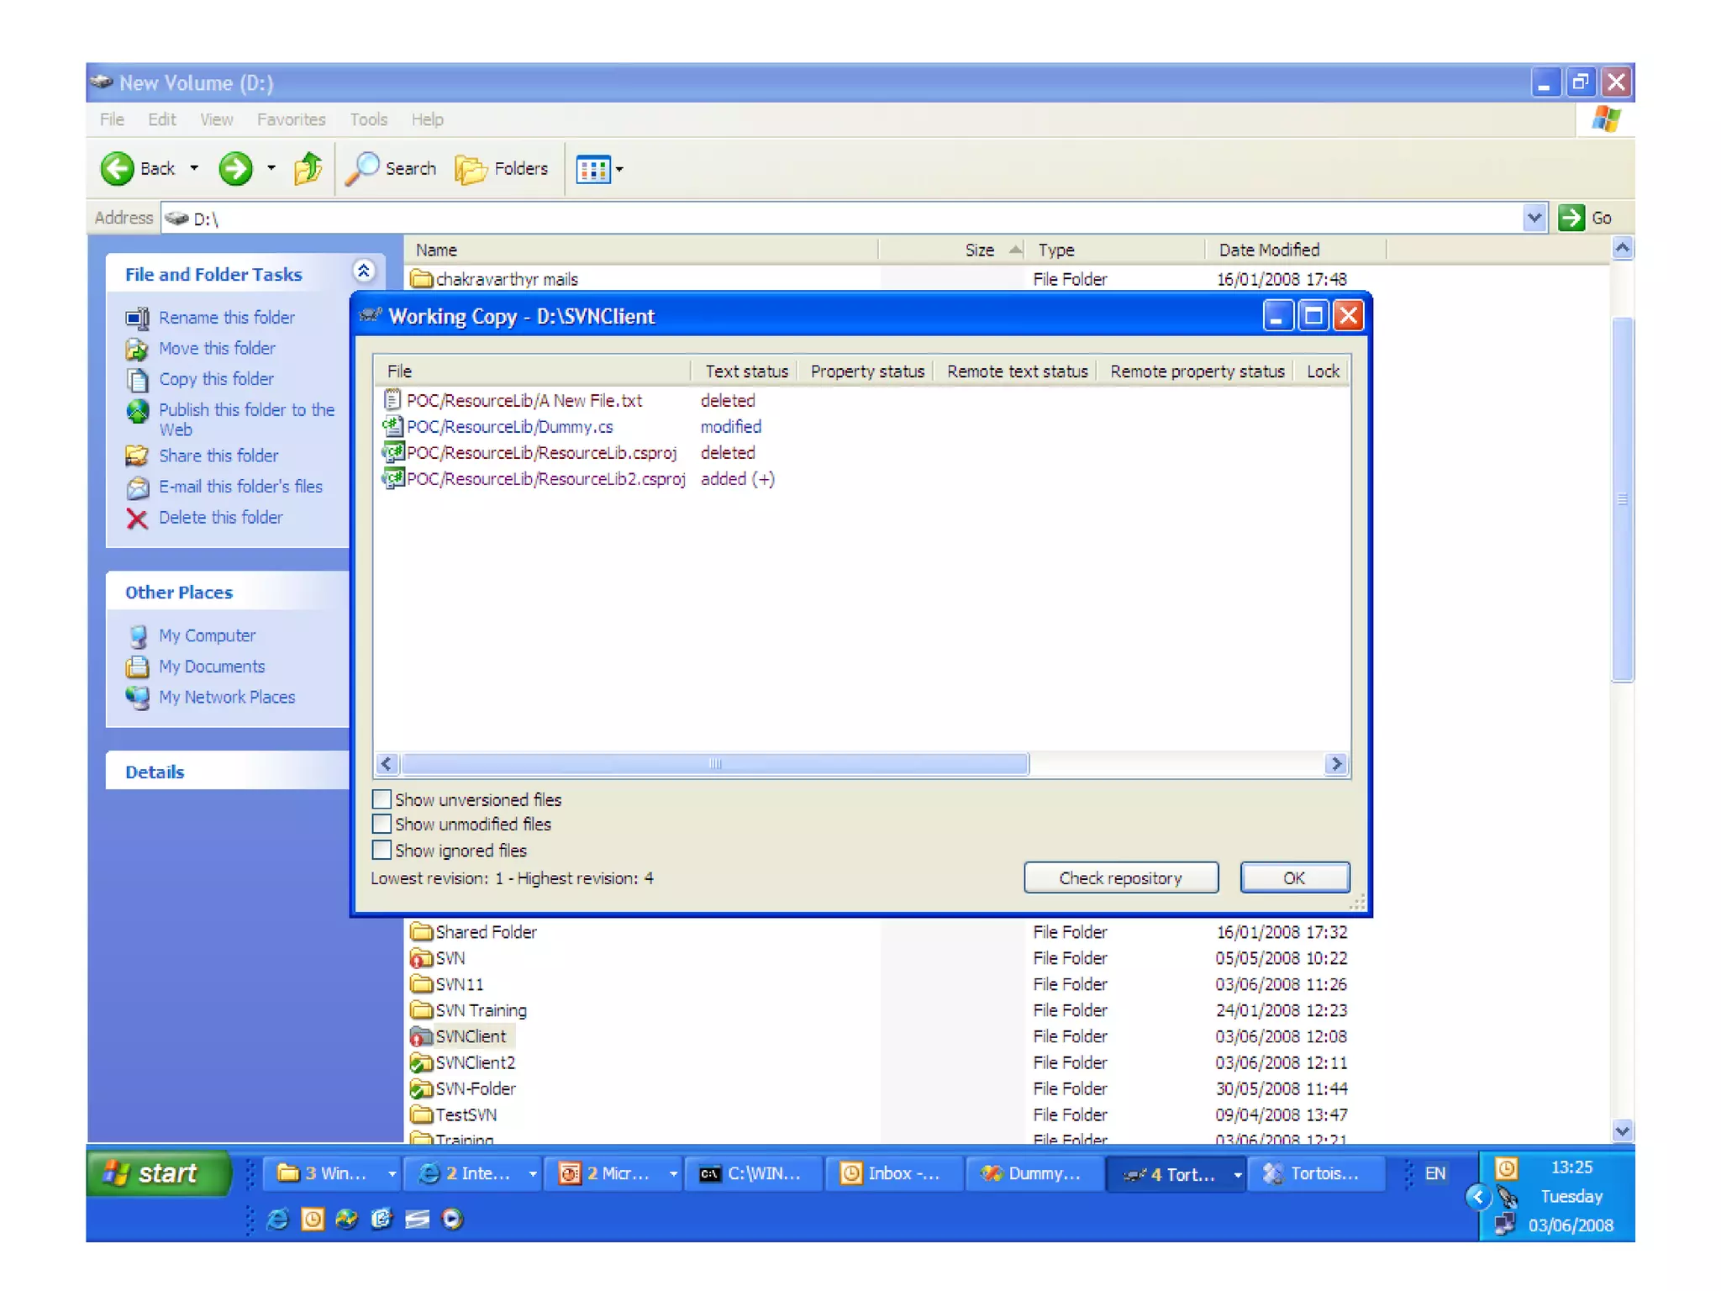Click the Back arrow icon in toolbar

118,168
